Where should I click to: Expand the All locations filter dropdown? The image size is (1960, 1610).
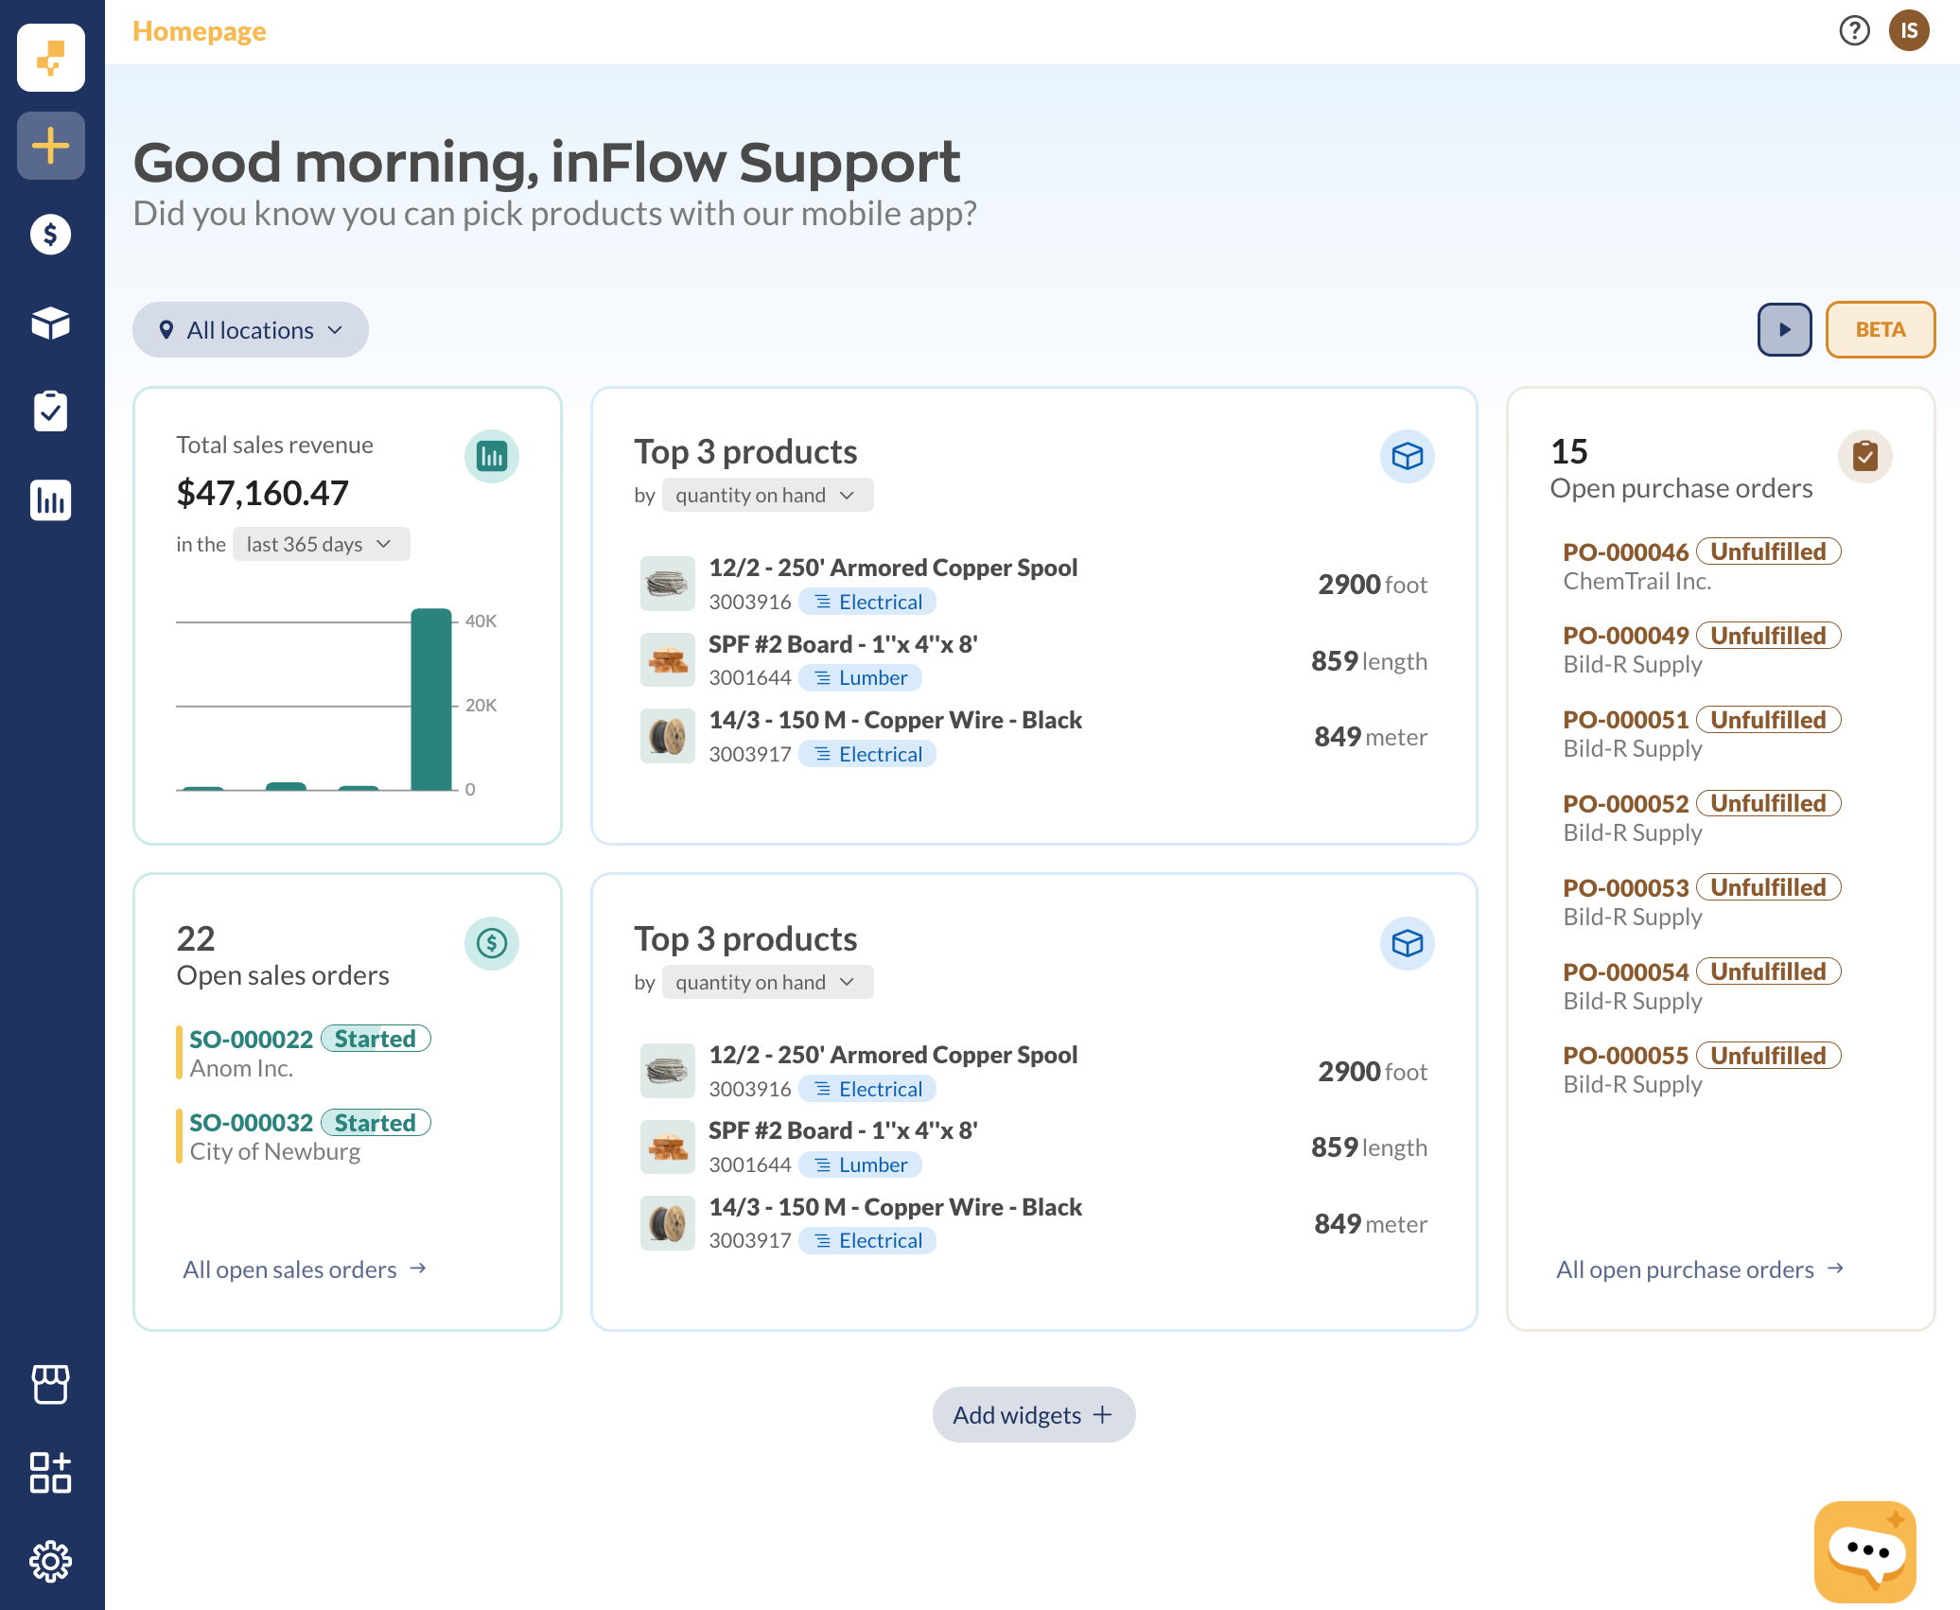(249, 329)
